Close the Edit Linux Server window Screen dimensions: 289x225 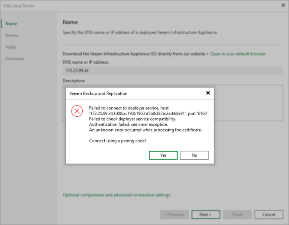(x=283, y=5)
